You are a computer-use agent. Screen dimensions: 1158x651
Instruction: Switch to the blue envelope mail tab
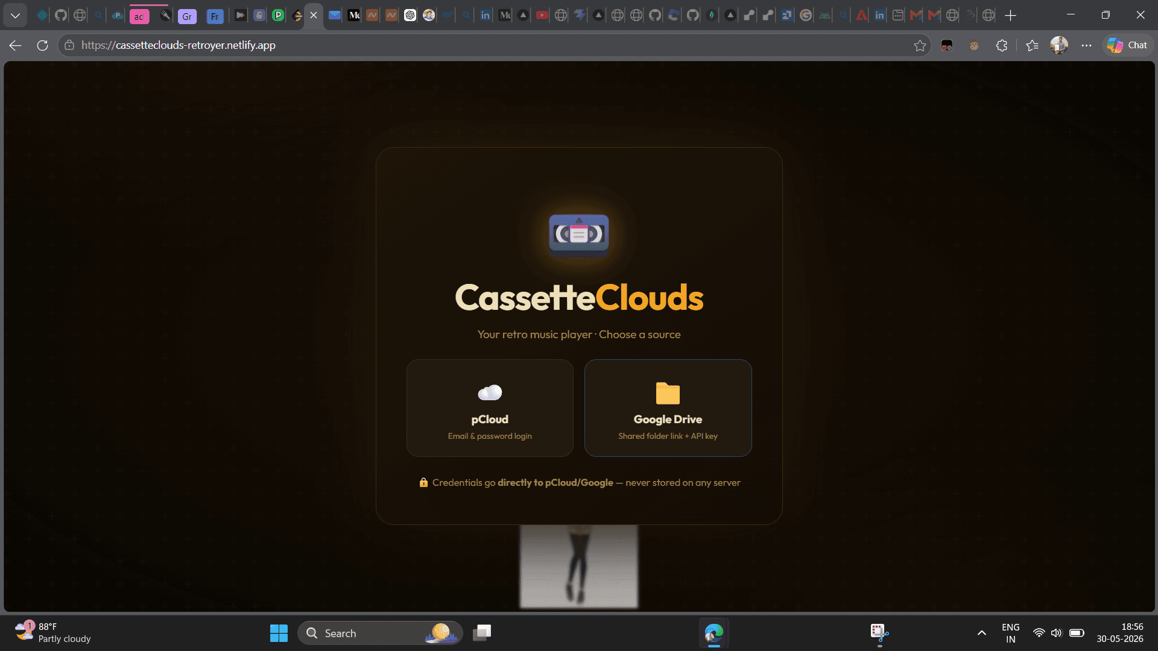[335, 16]
